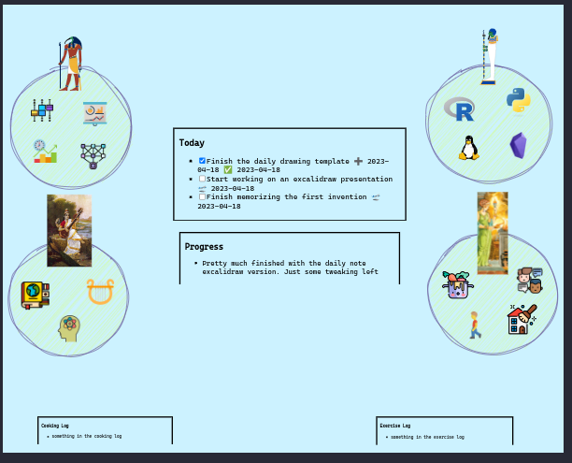The width and height of the screenshot is (572, 463).
Task: Click the purple Obsidian crystal icon
Action: [x=518, y=145]
